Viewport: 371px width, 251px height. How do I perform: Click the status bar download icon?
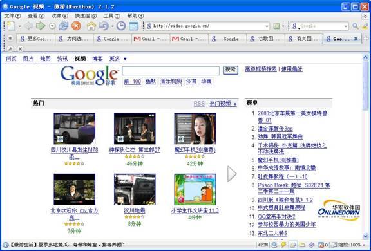pos(274,245)
